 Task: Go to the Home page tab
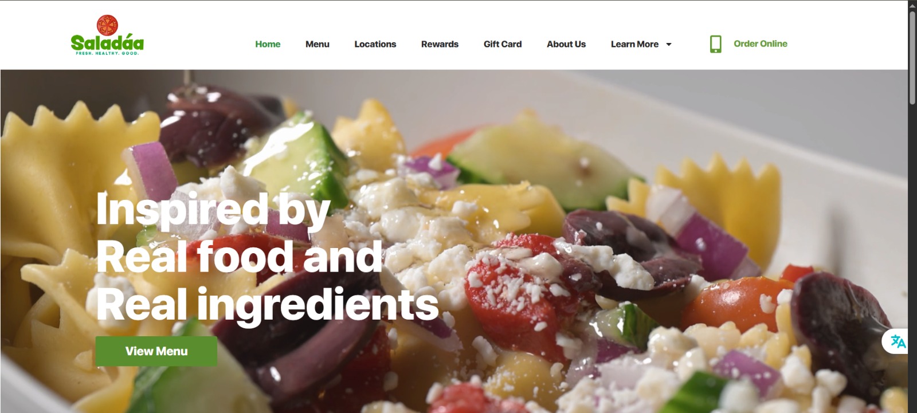pos(268,44)
